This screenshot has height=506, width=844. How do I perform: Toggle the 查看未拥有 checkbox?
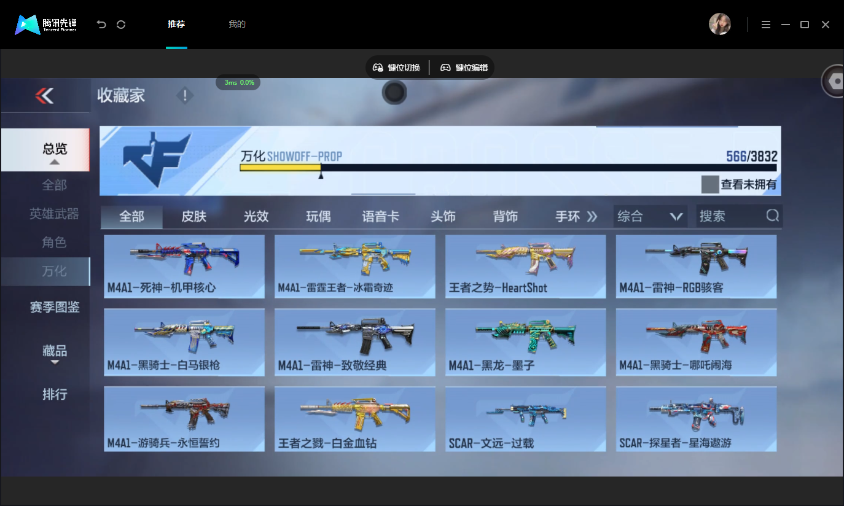710,184
